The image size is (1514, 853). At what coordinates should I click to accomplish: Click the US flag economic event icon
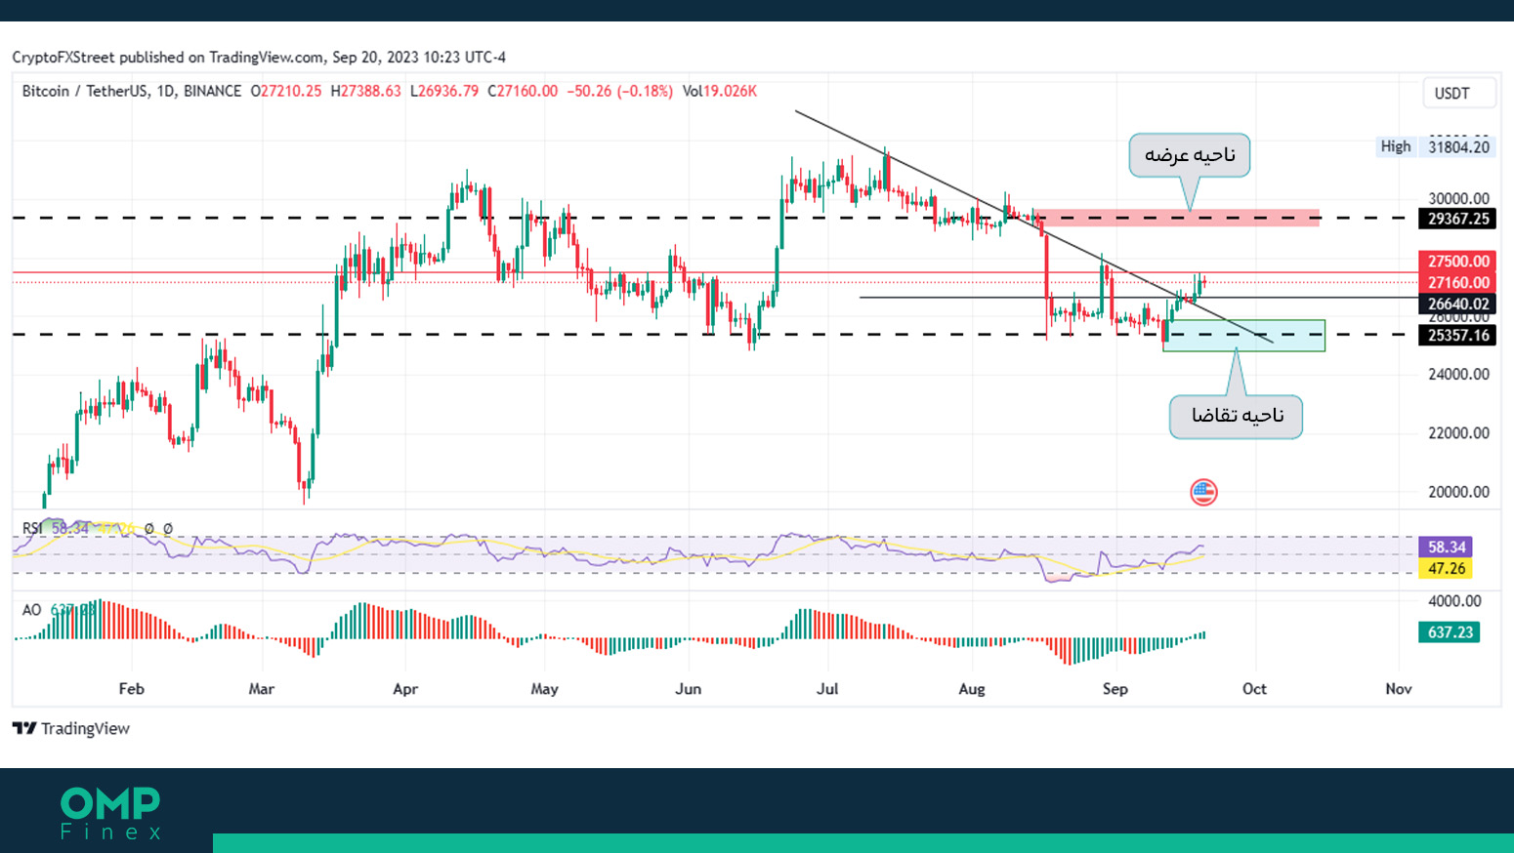tap(1203, 492)
